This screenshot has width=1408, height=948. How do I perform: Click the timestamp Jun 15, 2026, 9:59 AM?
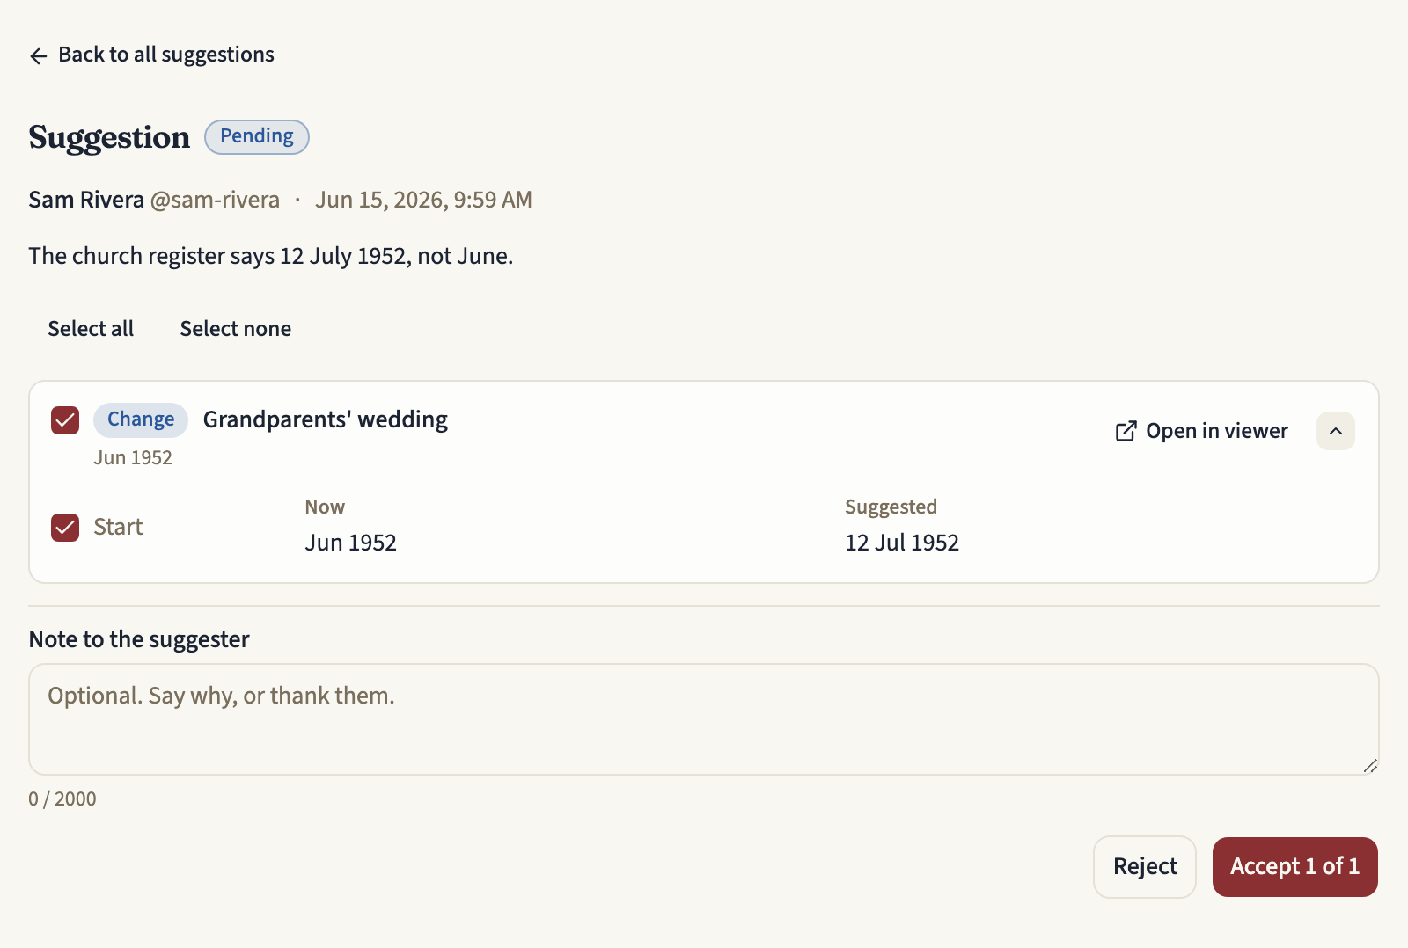(x=423, y=200)
